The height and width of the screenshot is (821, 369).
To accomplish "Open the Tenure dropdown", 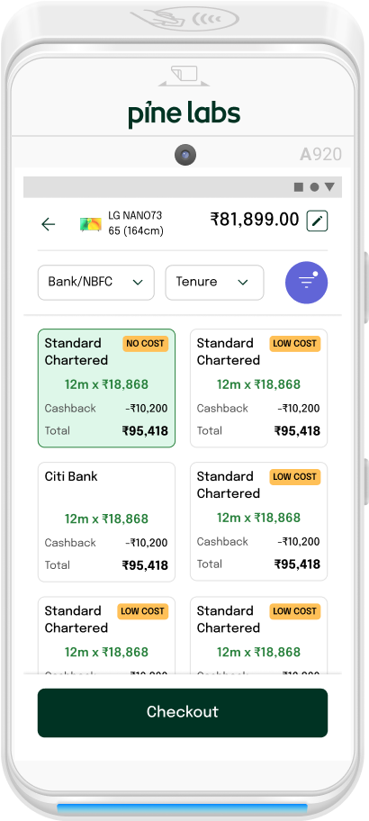I will pyautogui.click(x=214, y=283).
